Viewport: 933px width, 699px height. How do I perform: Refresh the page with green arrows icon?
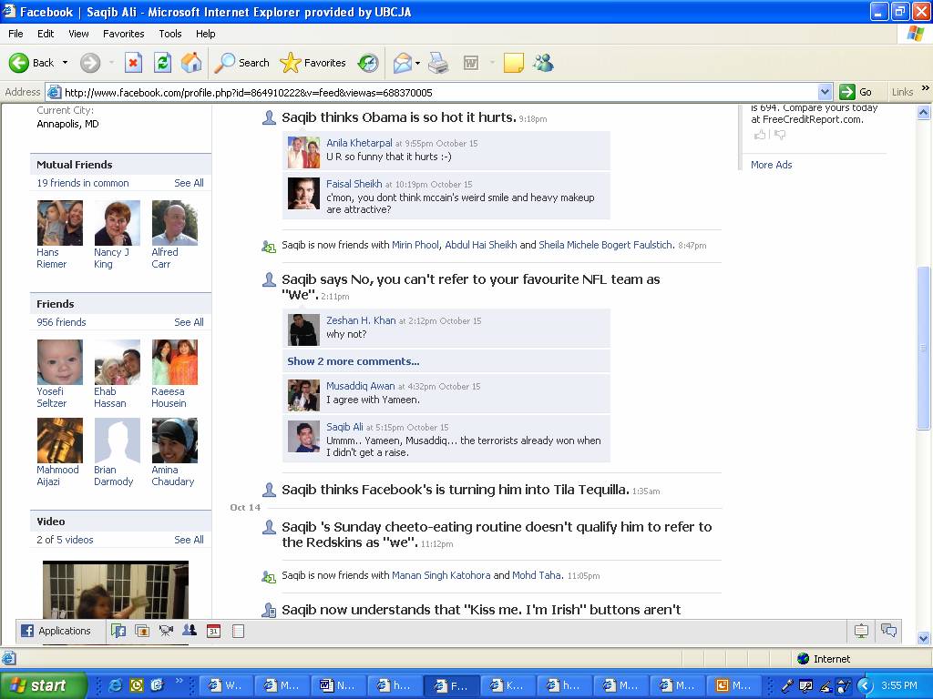162,63
